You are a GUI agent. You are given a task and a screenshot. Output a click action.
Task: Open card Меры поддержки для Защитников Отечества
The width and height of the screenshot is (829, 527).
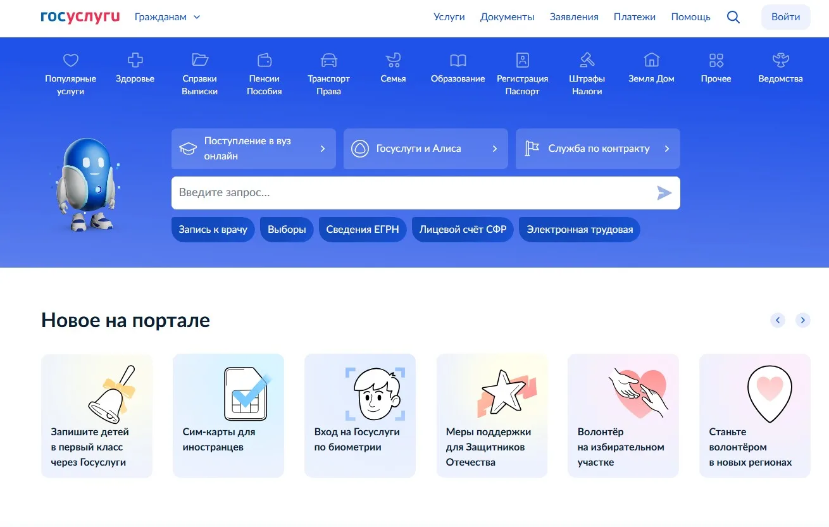[492, 416]
